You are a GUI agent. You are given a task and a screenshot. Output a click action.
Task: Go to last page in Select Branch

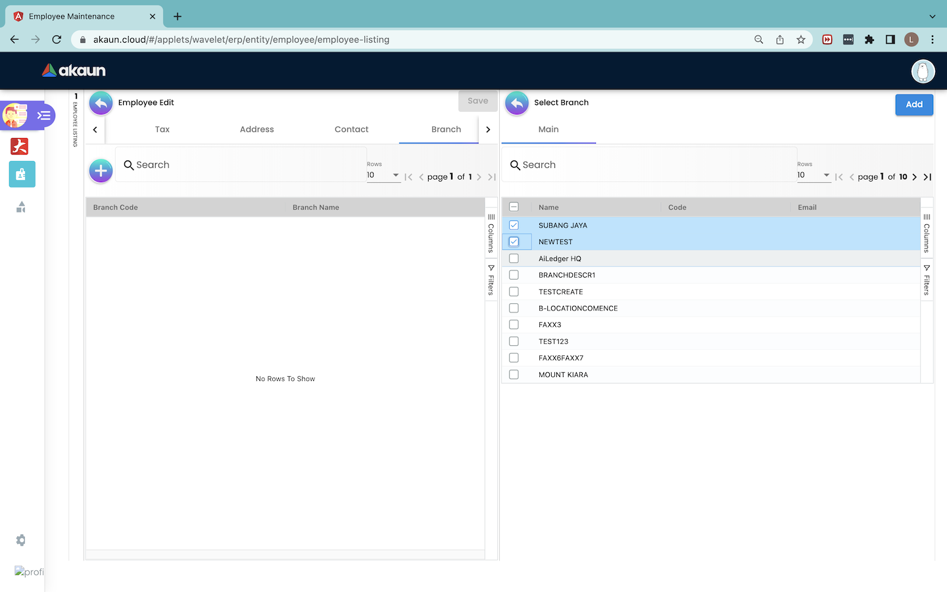(927, 177)
